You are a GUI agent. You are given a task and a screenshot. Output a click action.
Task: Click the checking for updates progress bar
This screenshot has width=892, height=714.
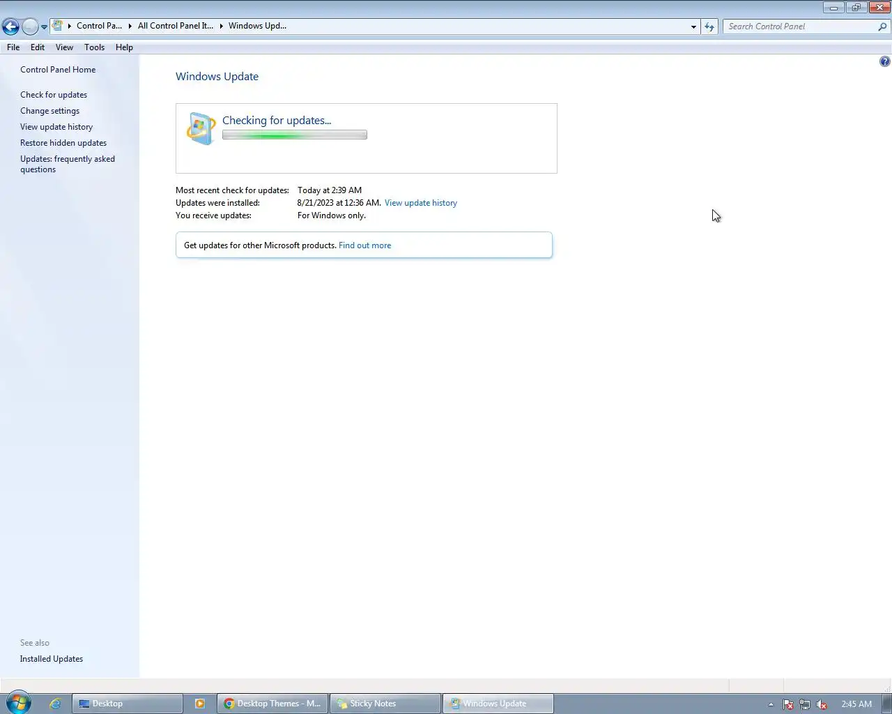tap(295, 135)
